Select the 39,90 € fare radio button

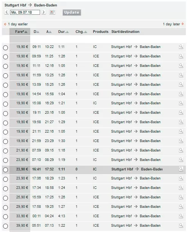point(5,226)
